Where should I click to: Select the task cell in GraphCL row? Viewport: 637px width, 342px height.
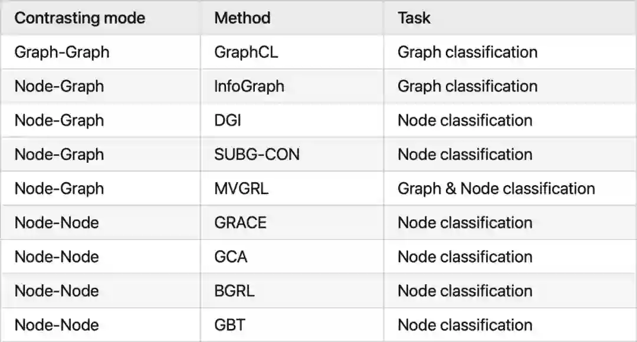467,52
